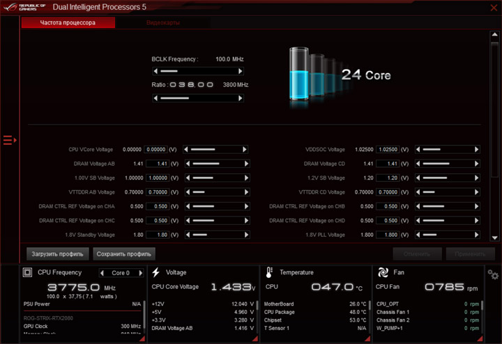Decrease Ratio with left arrow
The image size is (502, 344).
pyautogui.click(x=156, y=98)
